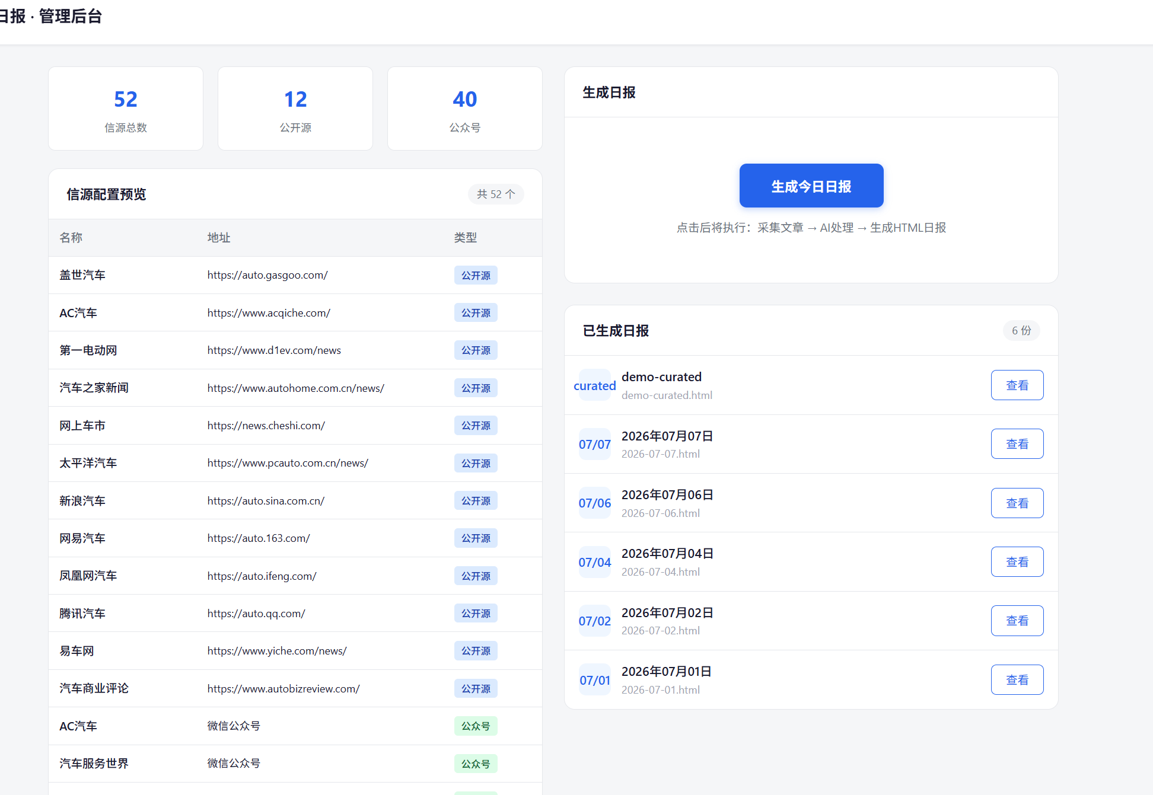This screenshot has width=1153, height=795.
Task: View the 2026年07月01日 report
Action: tap(1017, 679)
